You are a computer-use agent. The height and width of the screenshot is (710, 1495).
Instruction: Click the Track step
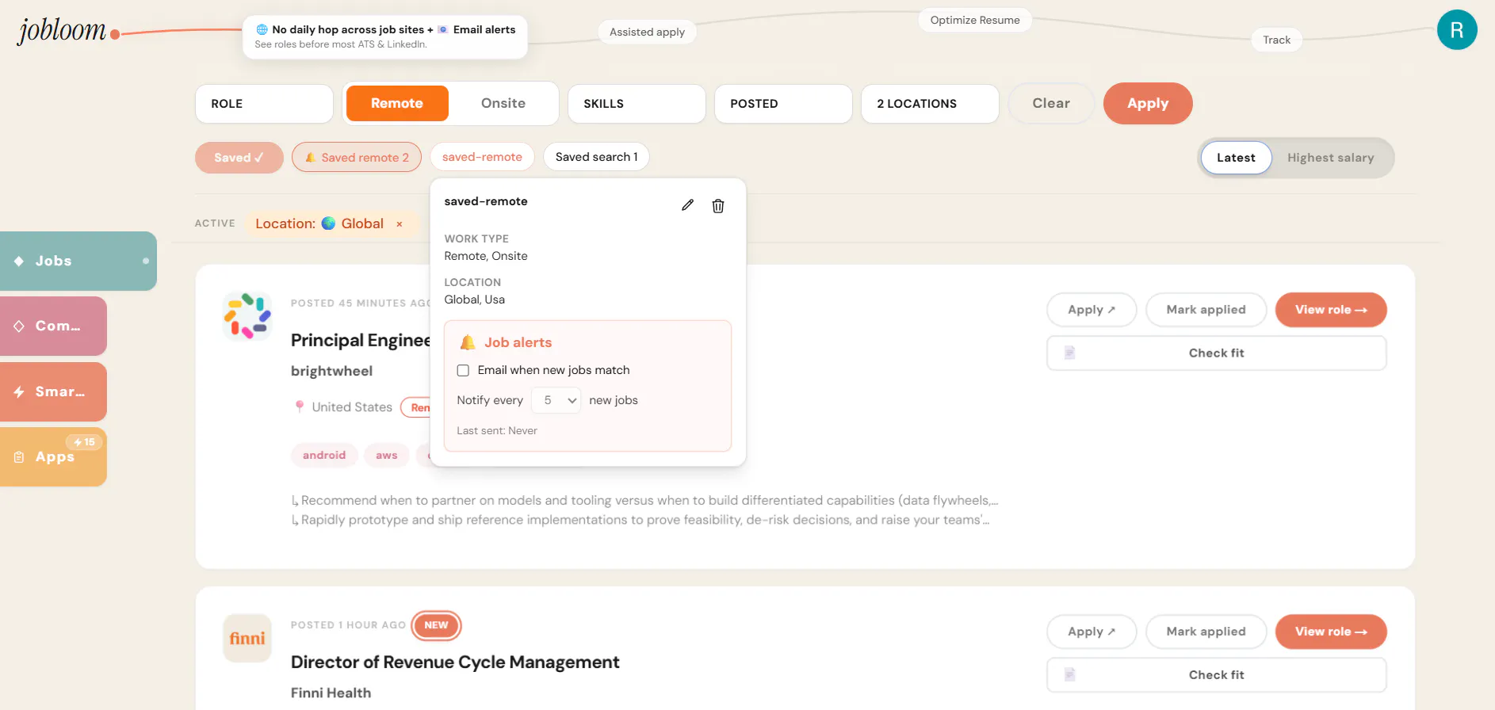point(1276,40)
